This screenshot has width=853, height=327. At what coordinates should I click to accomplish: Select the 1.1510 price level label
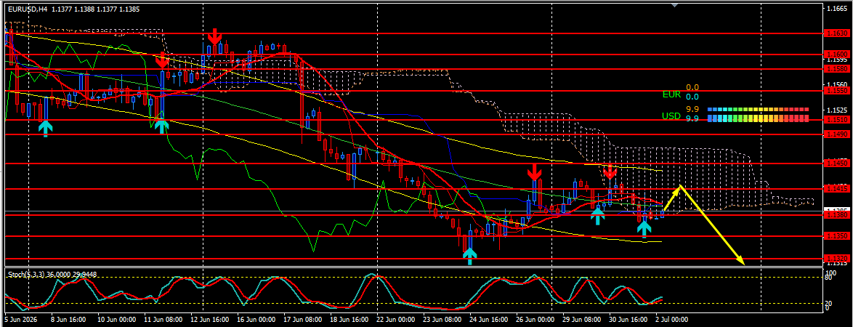tap(837, 119)
